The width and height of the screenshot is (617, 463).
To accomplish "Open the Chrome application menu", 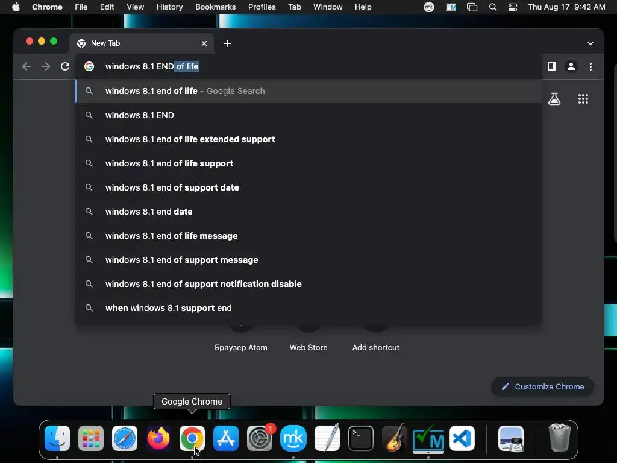I will pyautogui.click(x=47, y=7).
